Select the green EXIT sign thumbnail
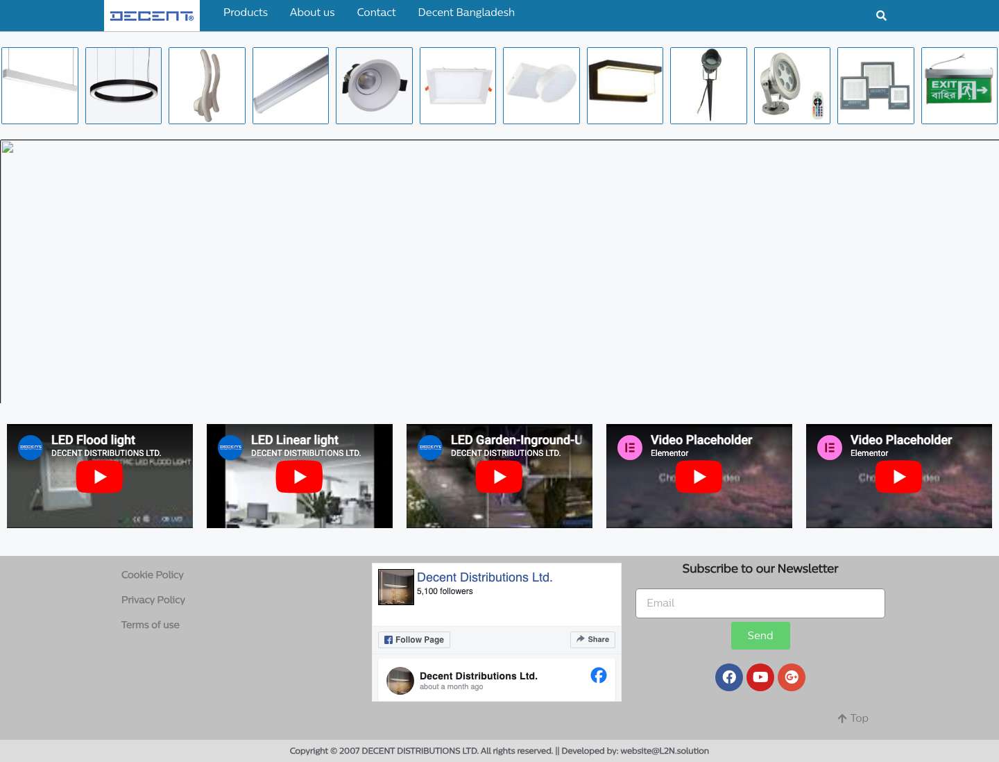 point(959,86)
